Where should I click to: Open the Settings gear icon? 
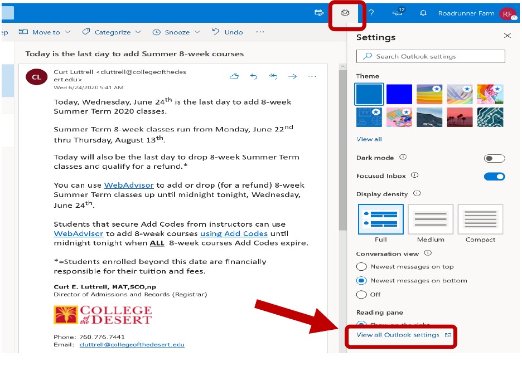click(345, 13)
